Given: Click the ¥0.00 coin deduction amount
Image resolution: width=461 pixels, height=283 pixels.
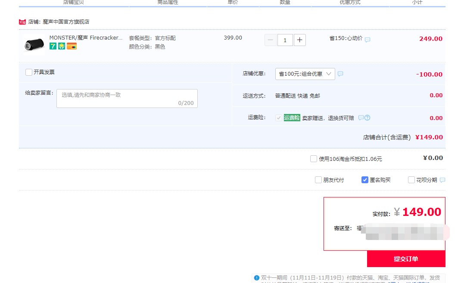Looking at the screenshot, I should point(433,158).
